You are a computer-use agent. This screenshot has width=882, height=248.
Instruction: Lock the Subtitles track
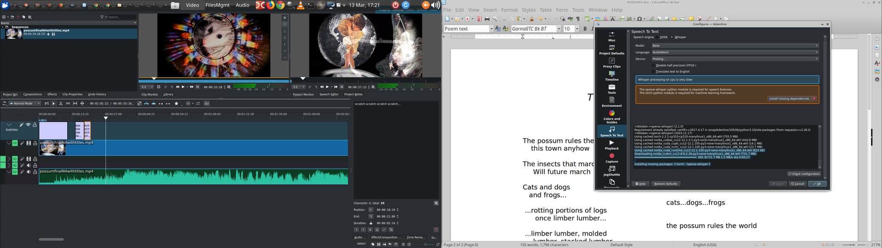pyautogui.click(x=34, y=124)
